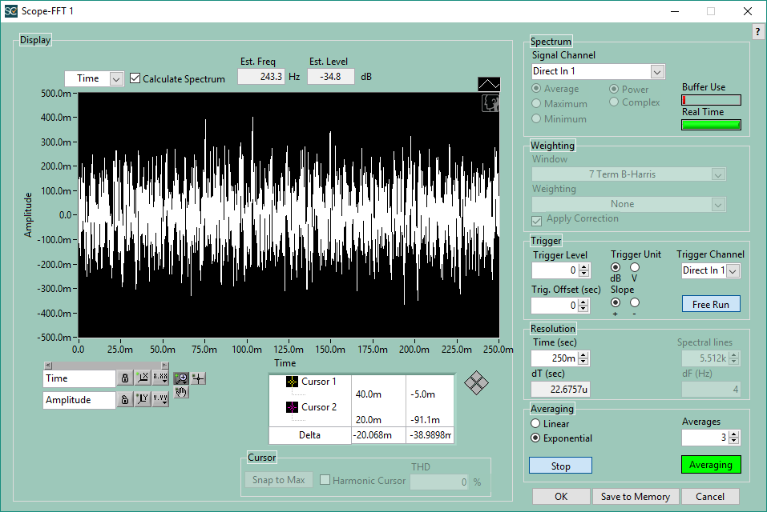This screenshot has width=767, height=512.
Task: Click the Buffer Use level indicator
Action: click(x=711, y=100)
